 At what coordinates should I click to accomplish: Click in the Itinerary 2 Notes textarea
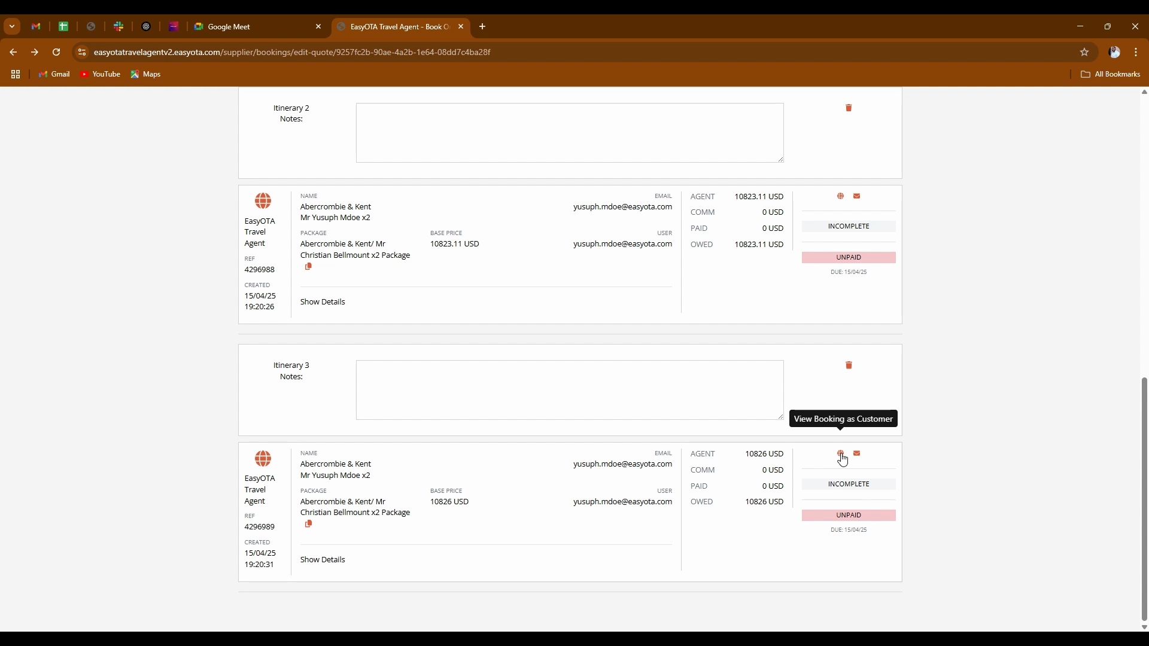coord(570,133)
